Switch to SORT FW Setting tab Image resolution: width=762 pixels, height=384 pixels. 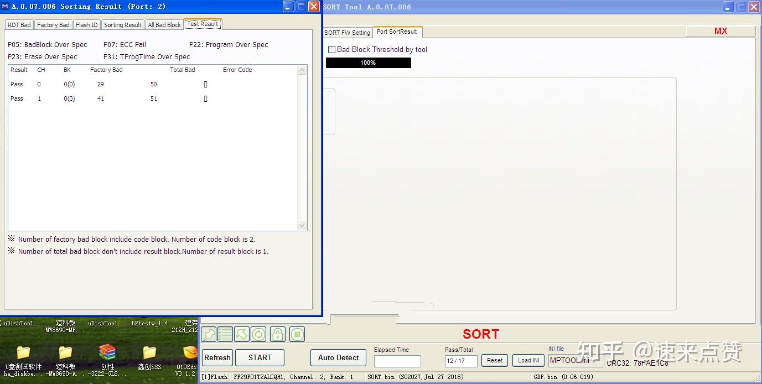pos(347,33)
